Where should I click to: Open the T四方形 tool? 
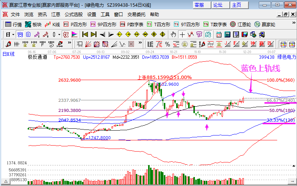pyautogui.click(x=159, y=24)
